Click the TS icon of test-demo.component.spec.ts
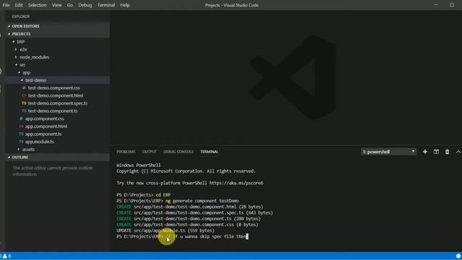Image resolution: width=462 pixels, height=260 pixels. pyautogui.click(x=24, y=103)
